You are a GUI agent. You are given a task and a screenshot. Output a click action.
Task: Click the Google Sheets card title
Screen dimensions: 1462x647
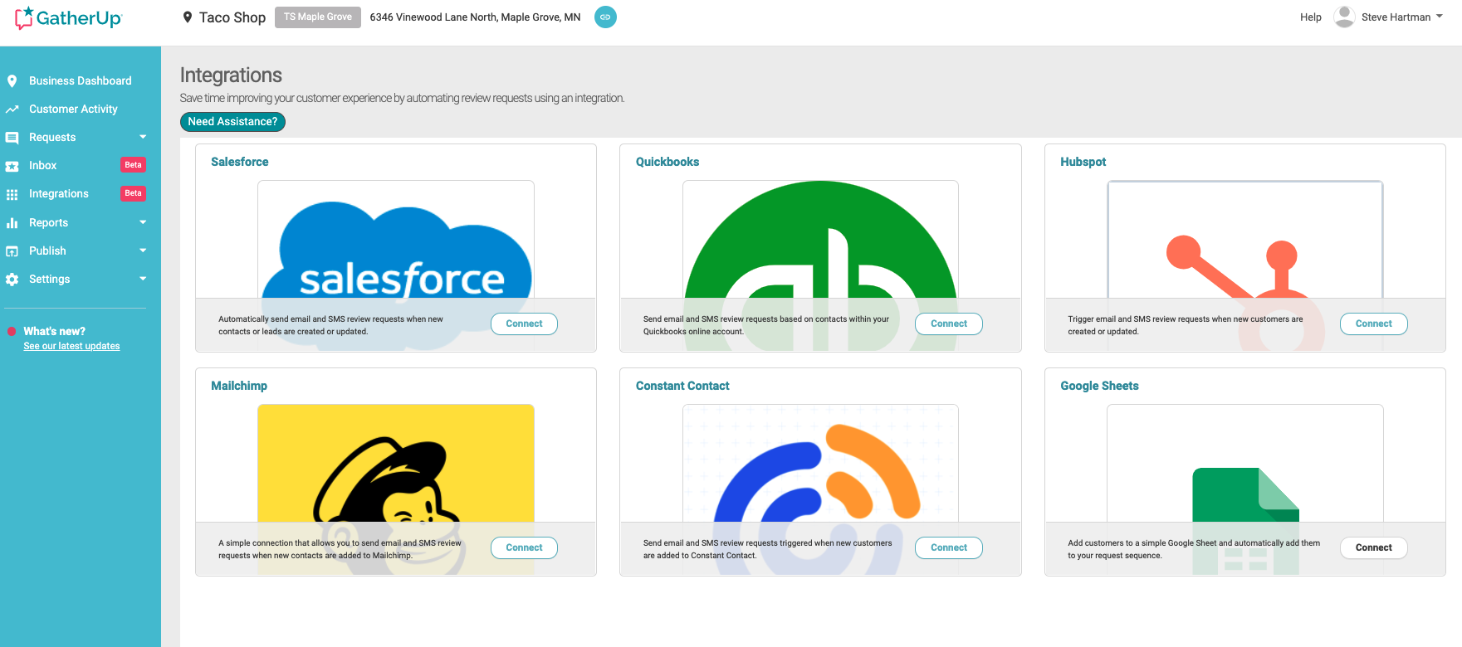pyautogui.click(x=1099, y=386)
